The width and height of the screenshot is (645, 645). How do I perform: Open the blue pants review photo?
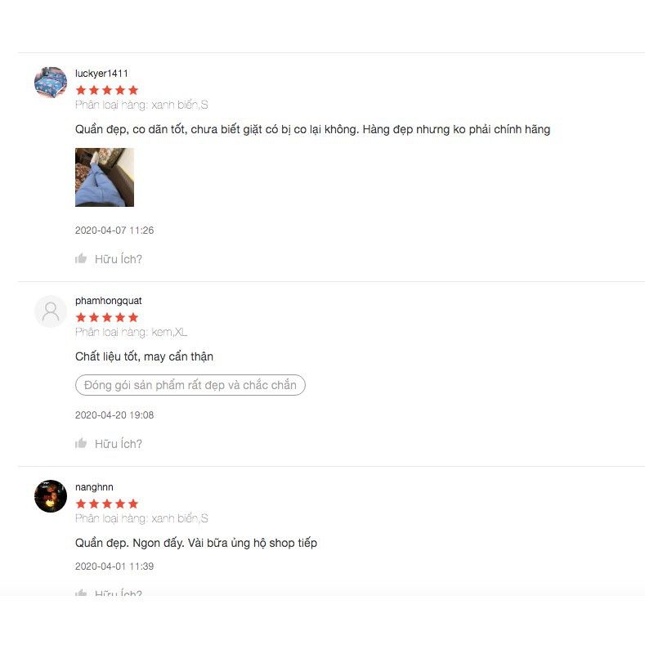pos(105,177)
